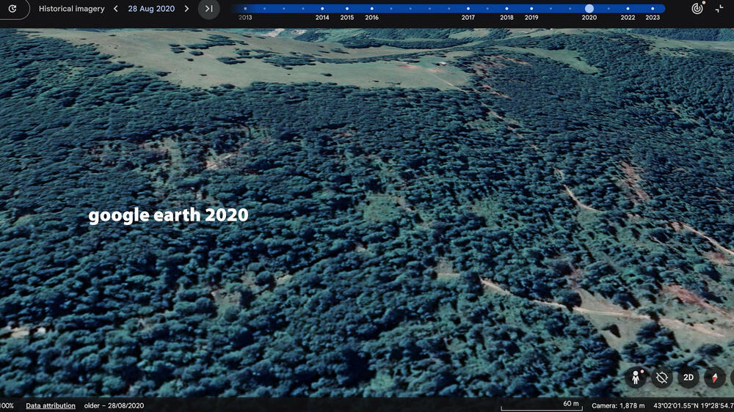This screenshot has width=734, height=412.
Task: Select the 2023 marker on the timeline
Action: pos(653,8)
